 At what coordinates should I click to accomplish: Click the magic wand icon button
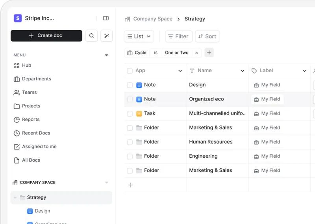[x=106, y=36]
